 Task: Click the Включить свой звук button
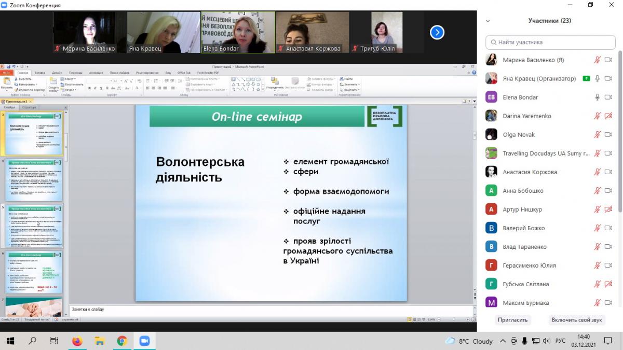click(577, 320)
